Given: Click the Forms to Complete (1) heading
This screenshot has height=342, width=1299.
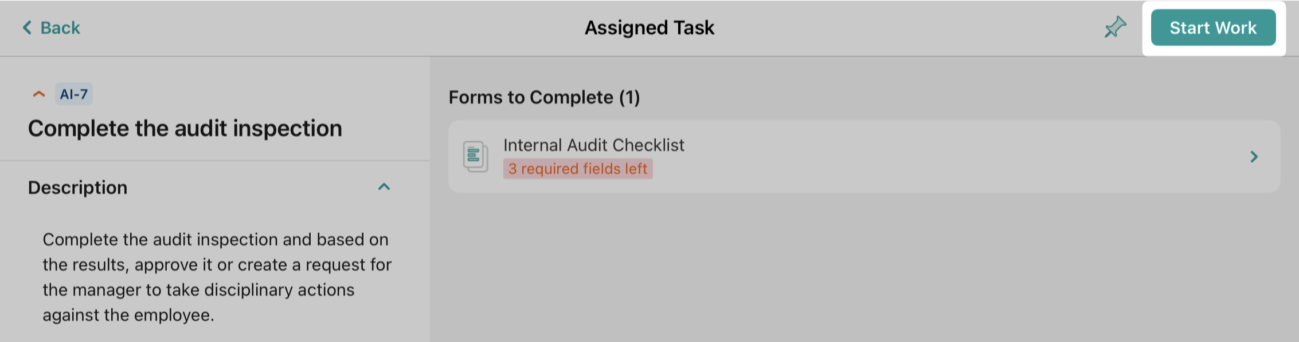Looking at the screenshot, I should pos(544,97).
